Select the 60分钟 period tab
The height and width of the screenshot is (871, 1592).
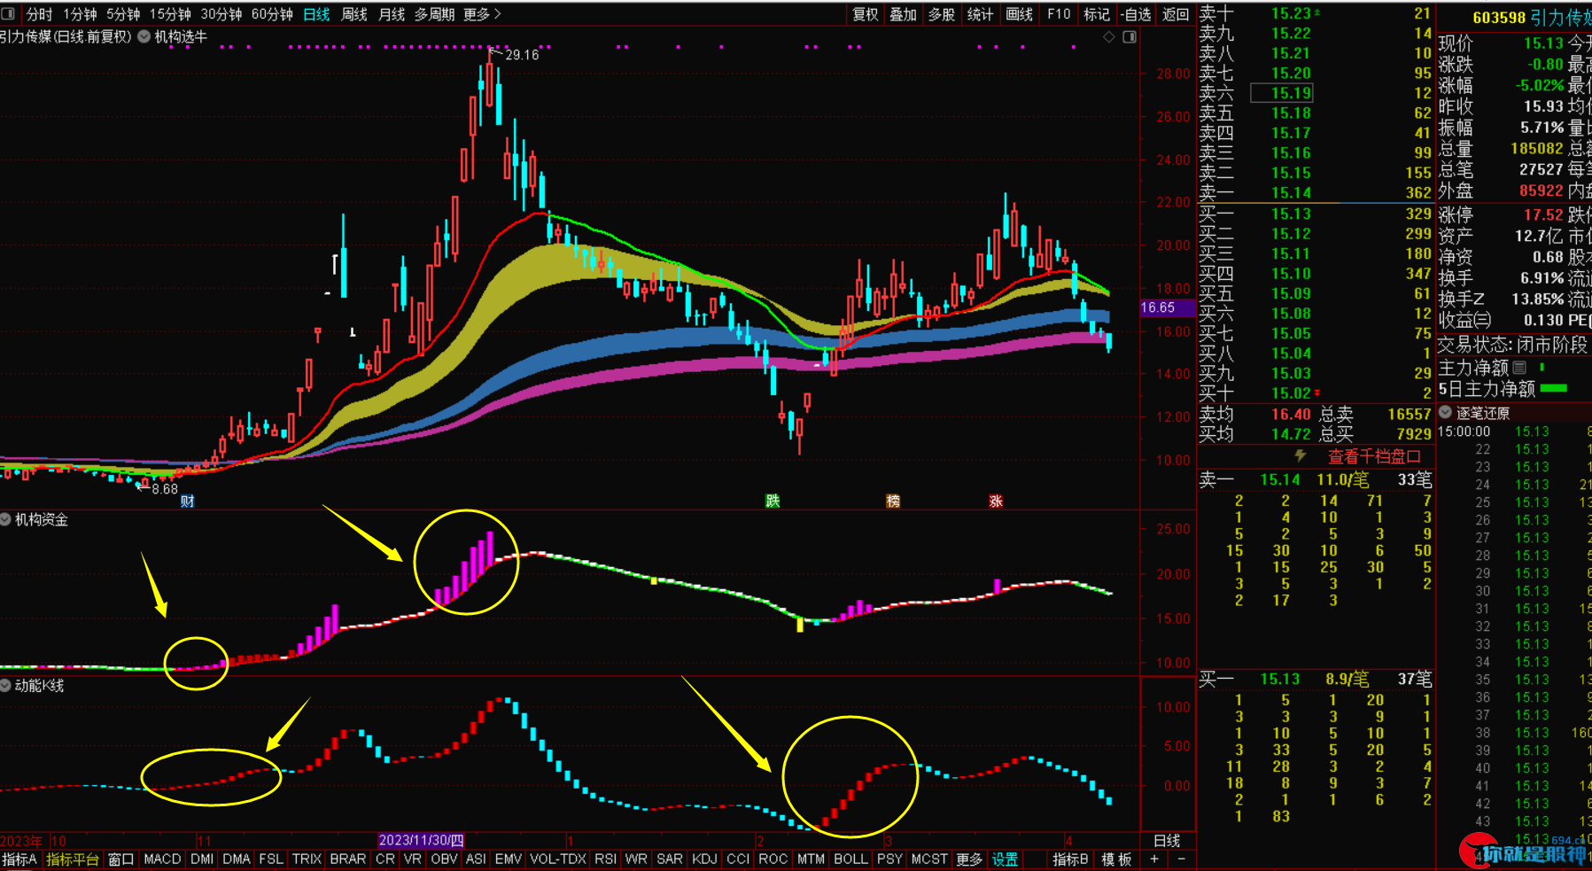(272, 13)
